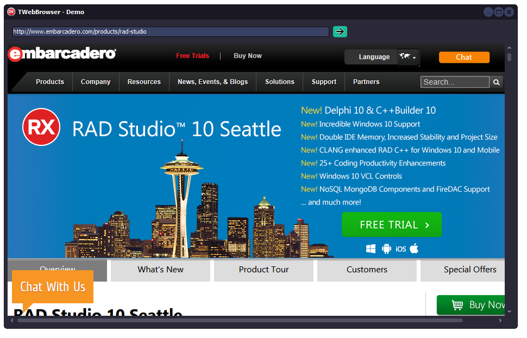Viewport: 527px width, 338px height.
Task: Click the Android platform icon
Action: pos(386,248)
